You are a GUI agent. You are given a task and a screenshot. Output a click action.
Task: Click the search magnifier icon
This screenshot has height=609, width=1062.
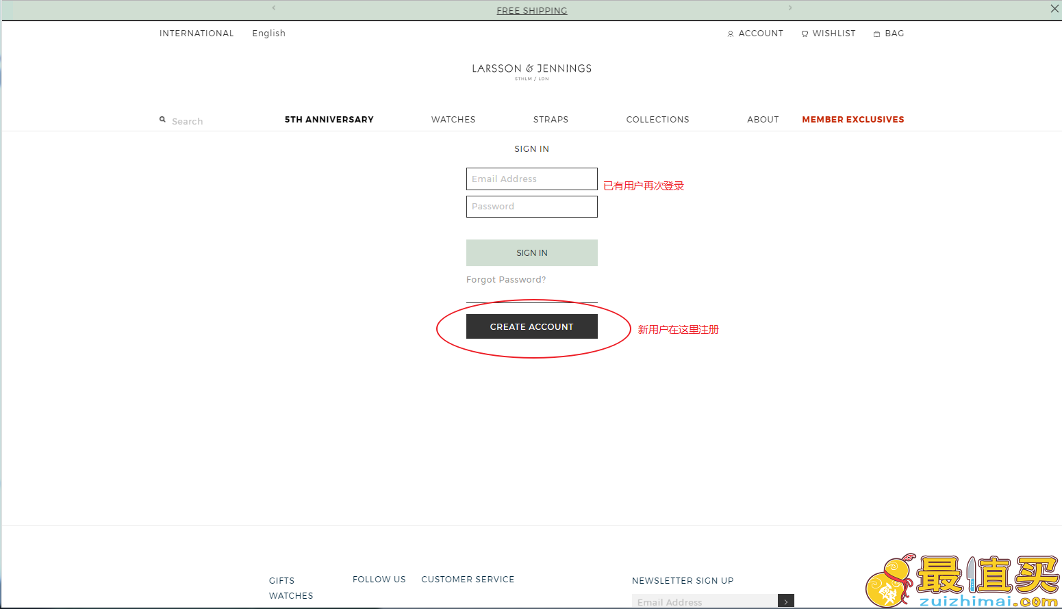[x=162, y=119]
